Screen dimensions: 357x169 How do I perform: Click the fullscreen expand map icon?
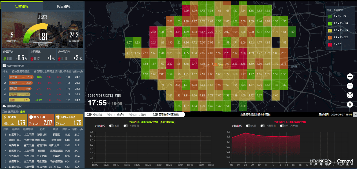click(350, 95)
